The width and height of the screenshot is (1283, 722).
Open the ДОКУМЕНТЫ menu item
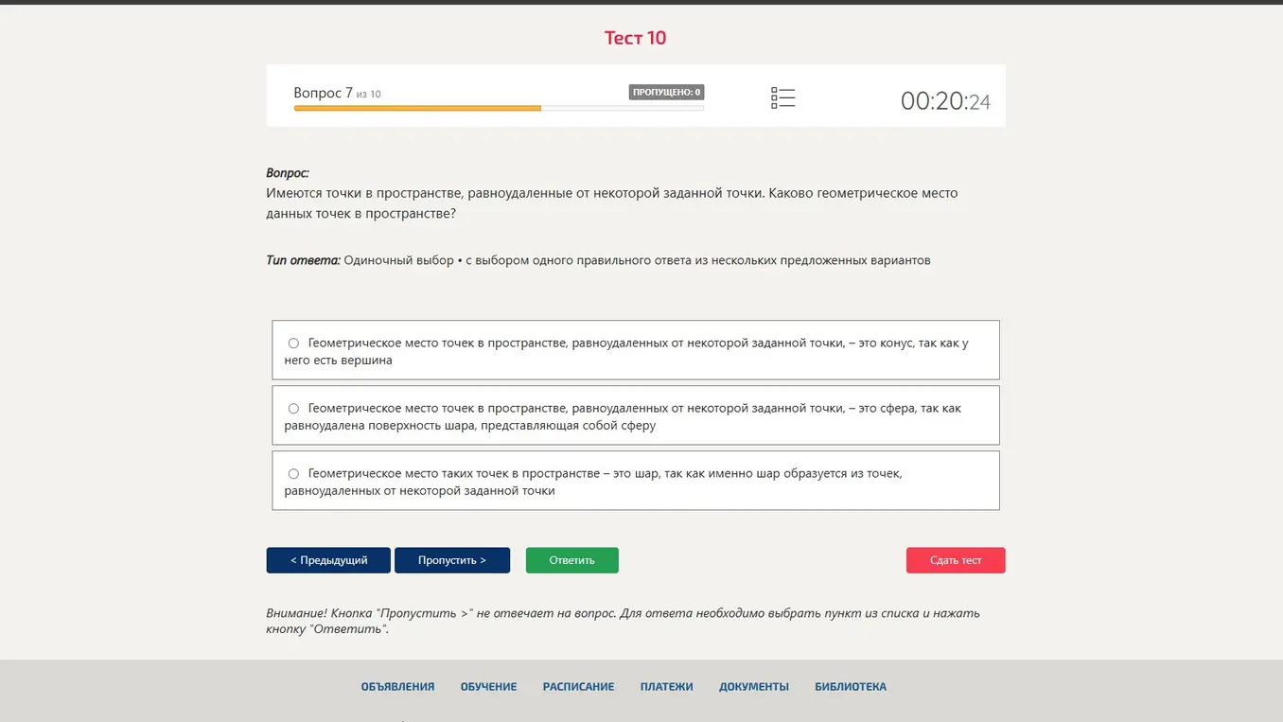click(754, 687)
